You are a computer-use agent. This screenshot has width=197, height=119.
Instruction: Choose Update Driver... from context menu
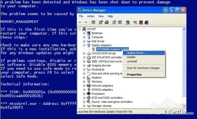point(144,53)
